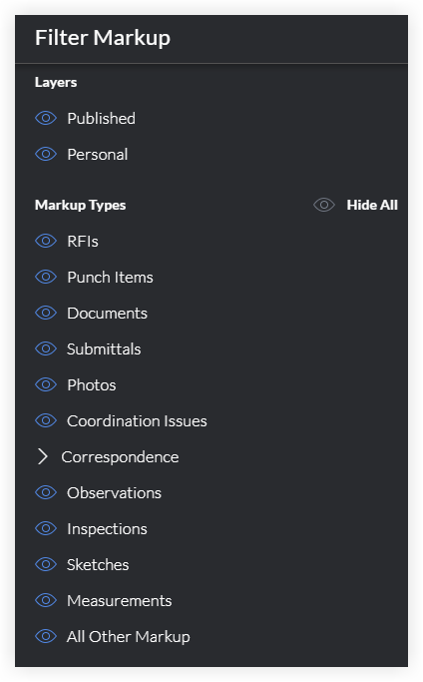Click the Sketches text label

point(98,564)
